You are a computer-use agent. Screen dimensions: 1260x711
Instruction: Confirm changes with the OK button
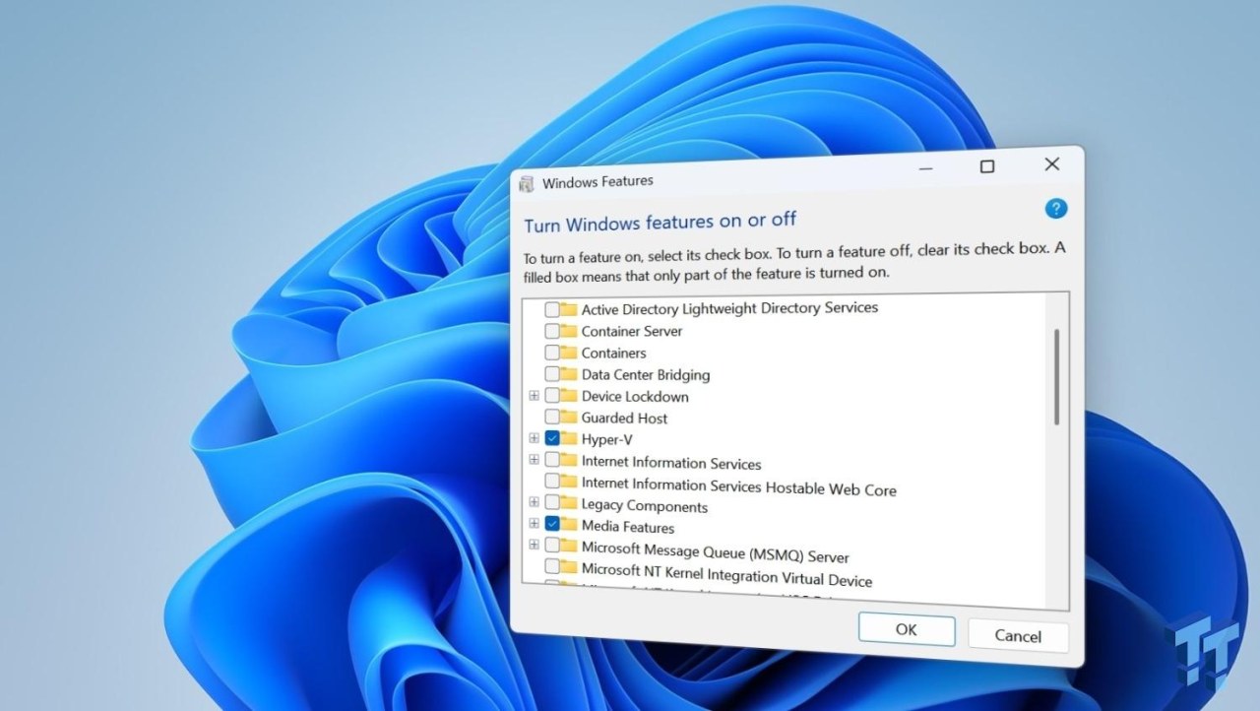(907, 630)
